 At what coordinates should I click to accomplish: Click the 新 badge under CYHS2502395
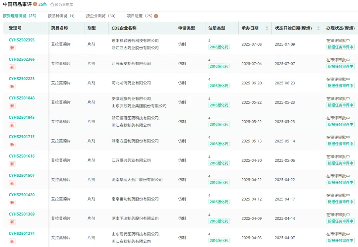(12, 48)
